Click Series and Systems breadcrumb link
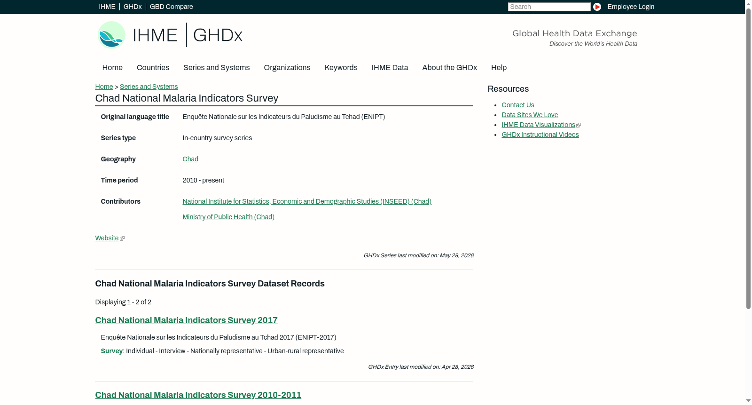 coord(149,87)
